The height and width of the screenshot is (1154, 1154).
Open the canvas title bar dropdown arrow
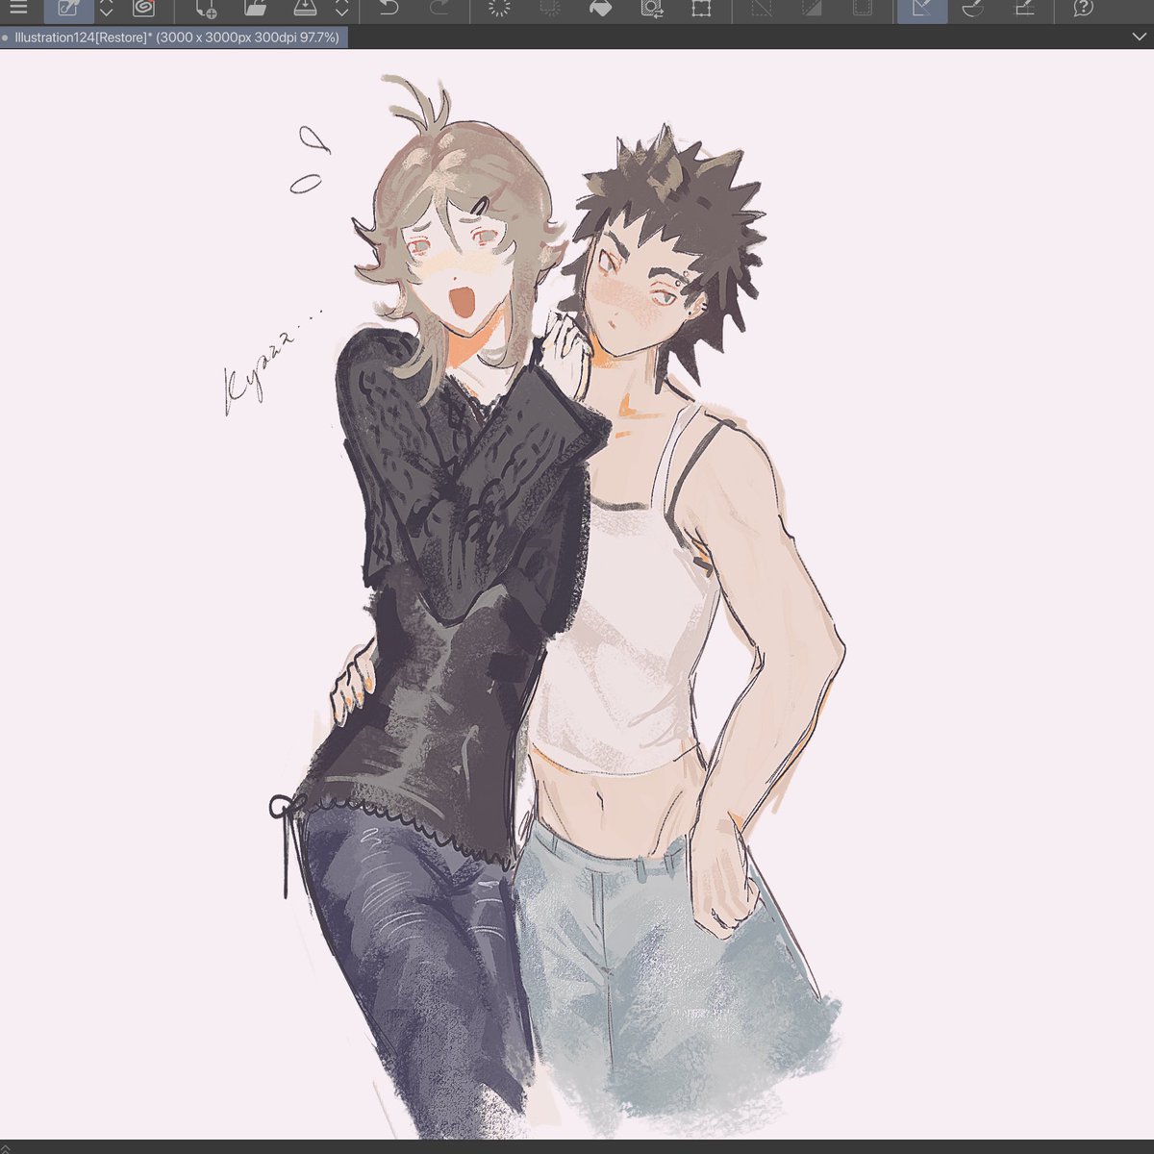[x=1140, y=37]
